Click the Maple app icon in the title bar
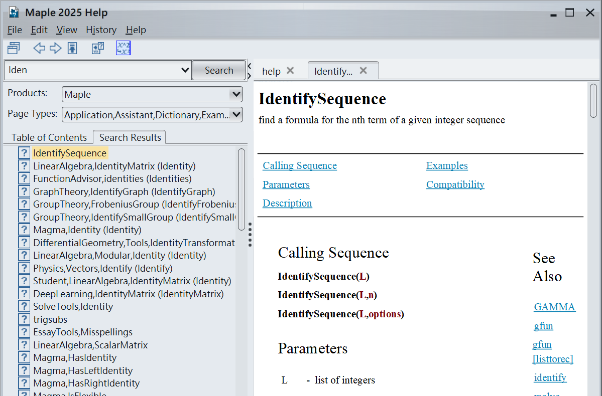Screen dimensions: 602x396 point(14,12)
